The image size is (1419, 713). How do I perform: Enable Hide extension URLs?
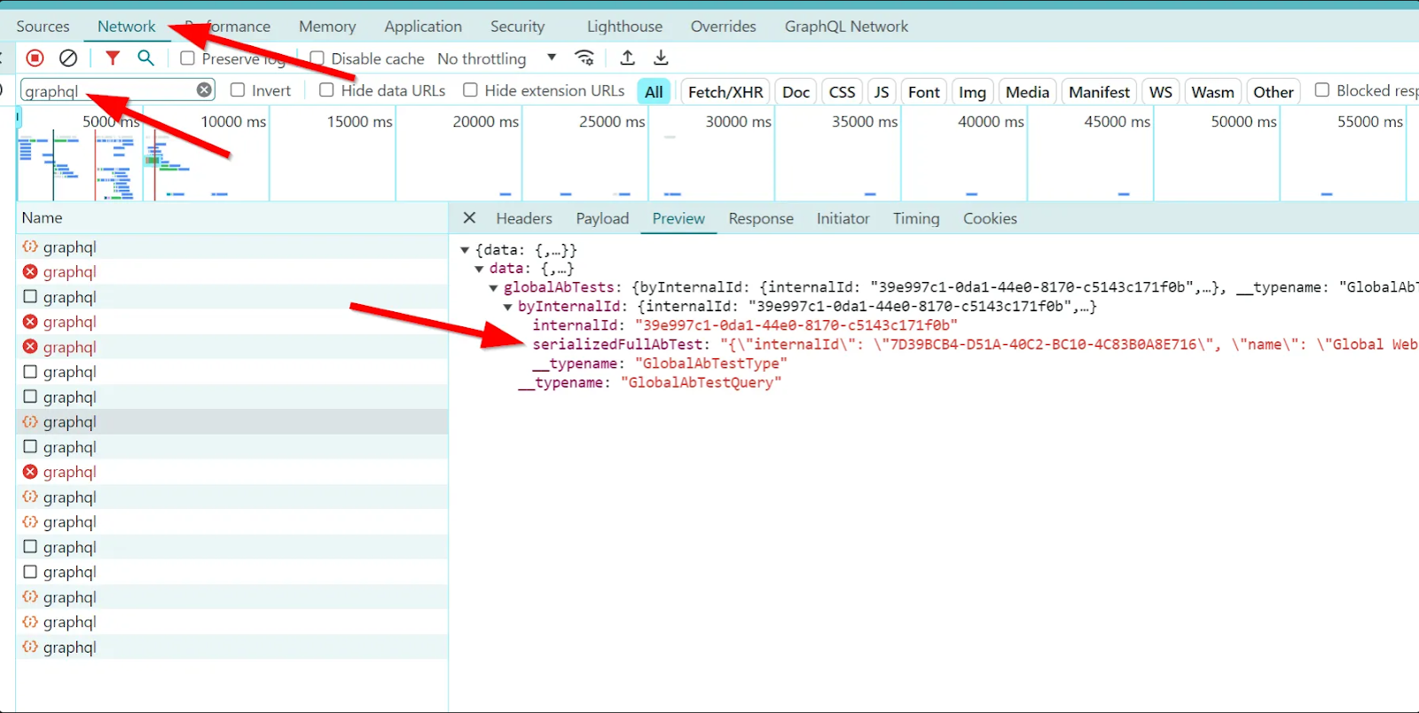pos(470,90)
